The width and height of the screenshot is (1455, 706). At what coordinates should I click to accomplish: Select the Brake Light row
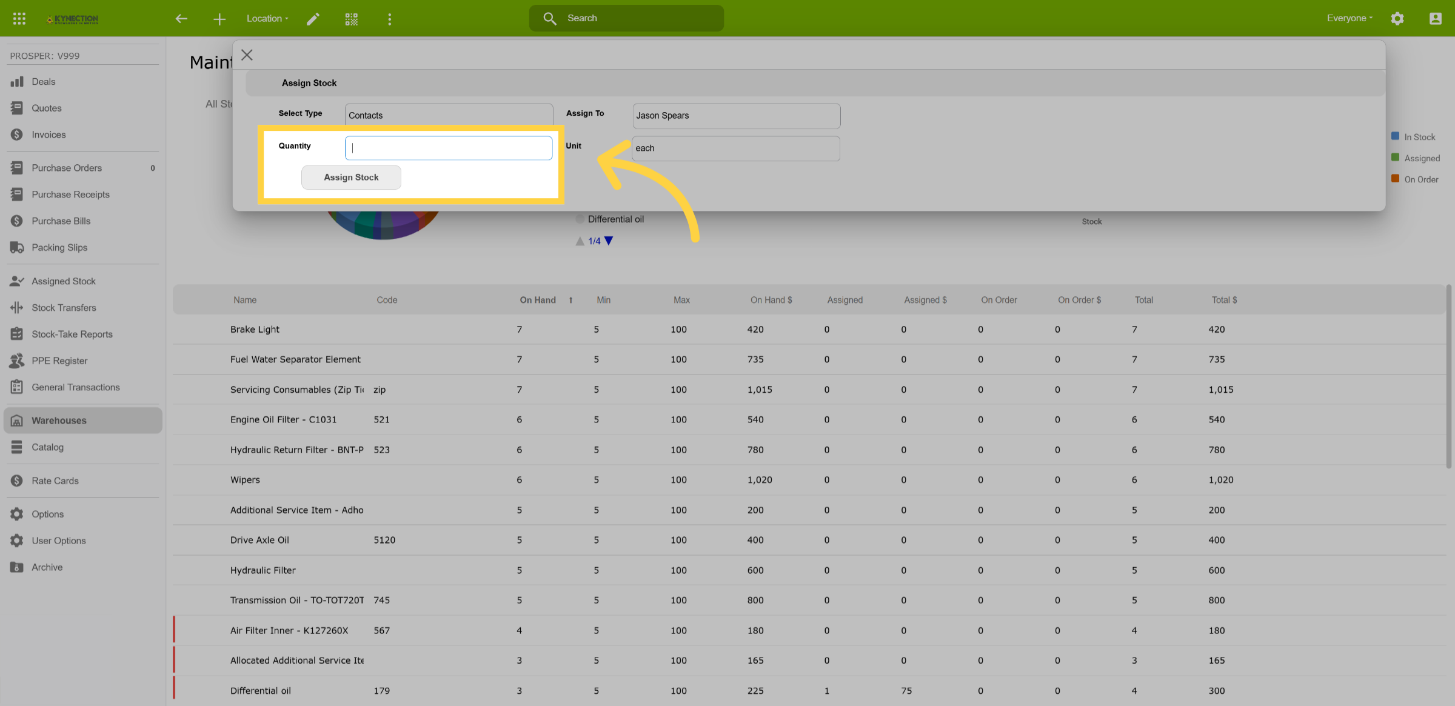click(809, 330)
